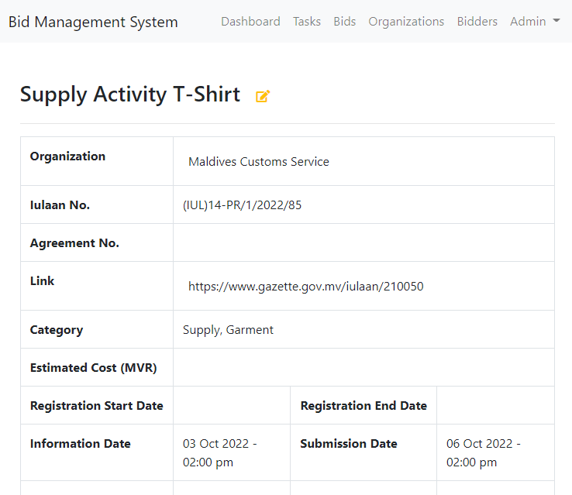Open the Bids navigation item
The height and width of the screenshot is (495, 572).
344,22
